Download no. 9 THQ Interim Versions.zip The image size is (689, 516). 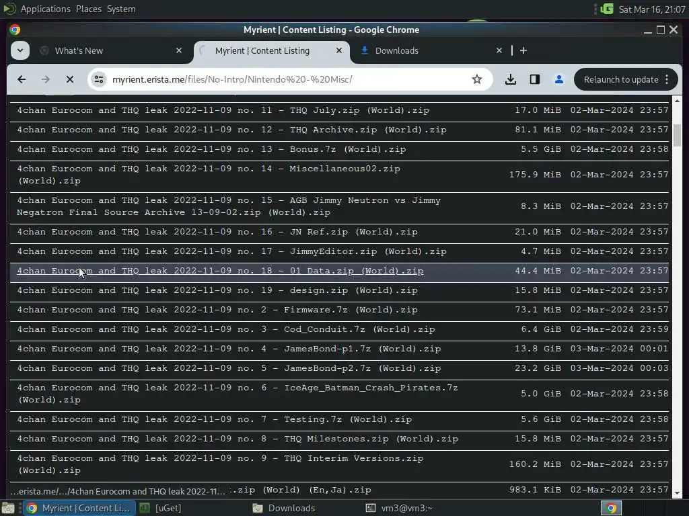click(x=220, y=464)
